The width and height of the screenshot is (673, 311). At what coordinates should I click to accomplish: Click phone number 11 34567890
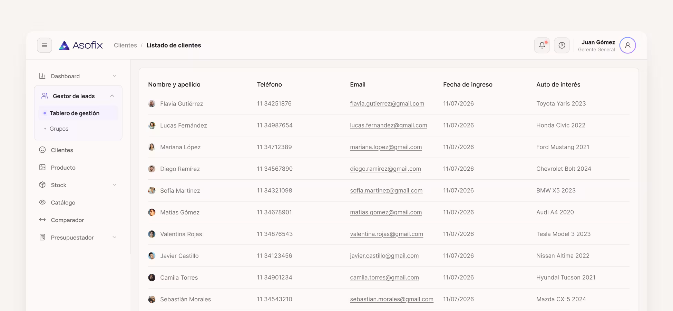tap(275, 169)
